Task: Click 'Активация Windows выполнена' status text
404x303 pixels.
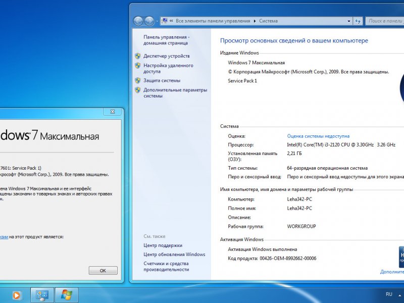Action: (262, 249)
